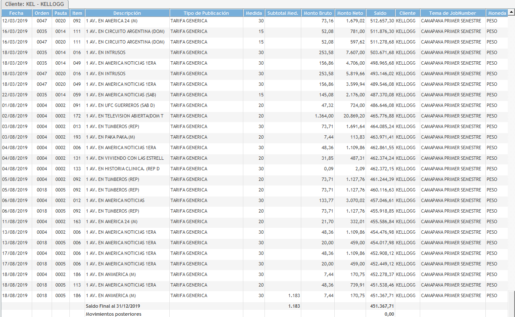Click the date cell 22/03/2019
The image size is (515, 317).
coord(15,95)
